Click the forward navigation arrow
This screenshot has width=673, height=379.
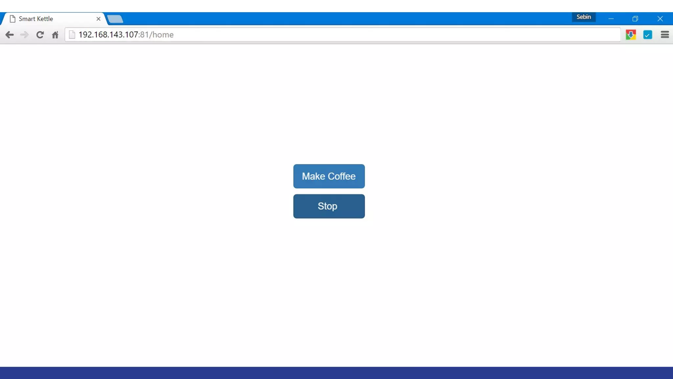(24, 35)
